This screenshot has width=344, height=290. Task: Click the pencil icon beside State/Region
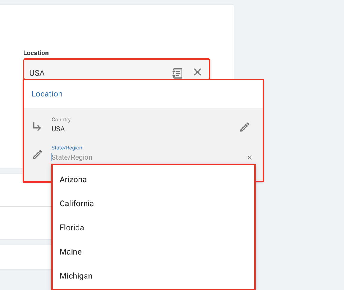[37, 155]
